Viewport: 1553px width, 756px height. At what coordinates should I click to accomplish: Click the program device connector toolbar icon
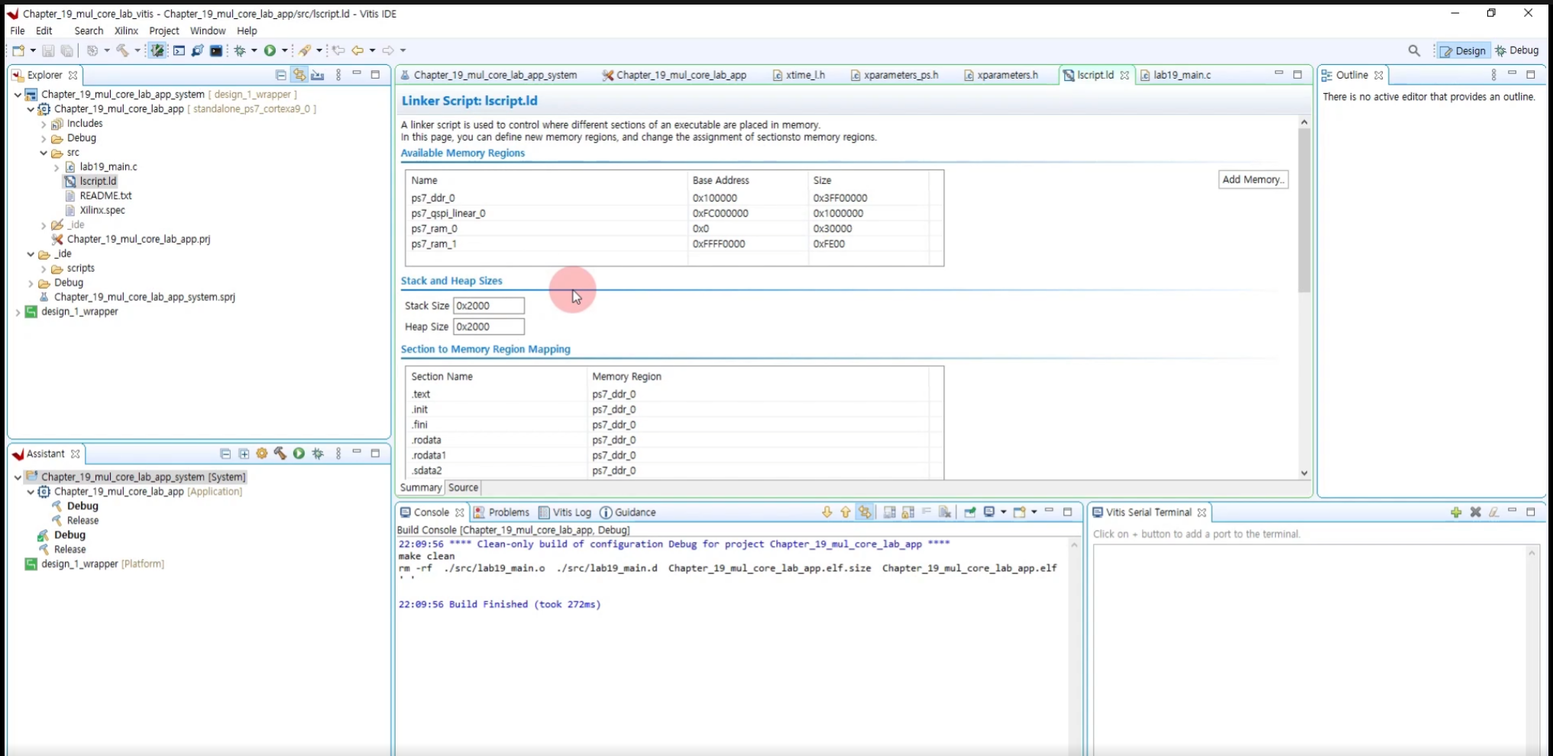pyautogui.click(x=198, y=50)
